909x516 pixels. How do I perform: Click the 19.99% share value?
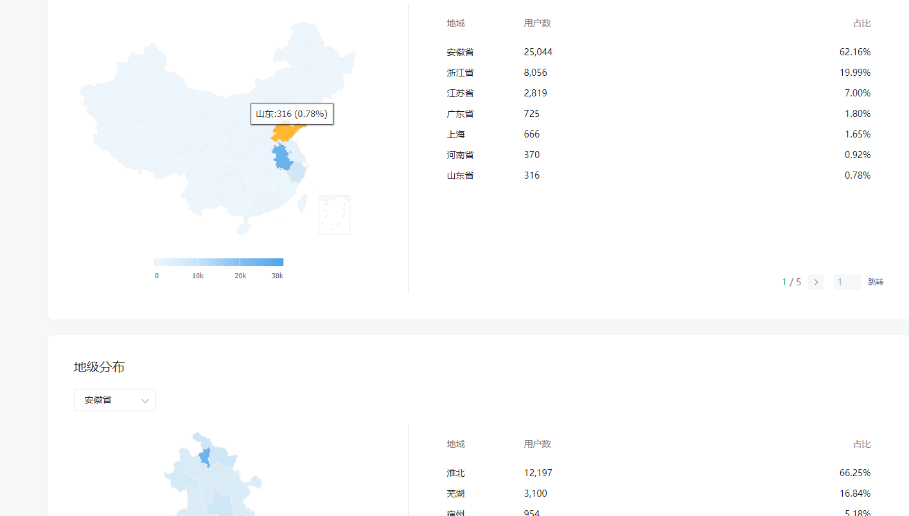tap(855, 73)
